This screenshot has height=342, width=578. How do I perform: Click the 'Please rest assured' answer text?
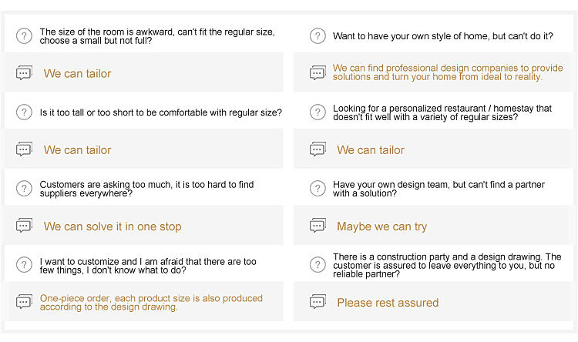tap(388, 303)
